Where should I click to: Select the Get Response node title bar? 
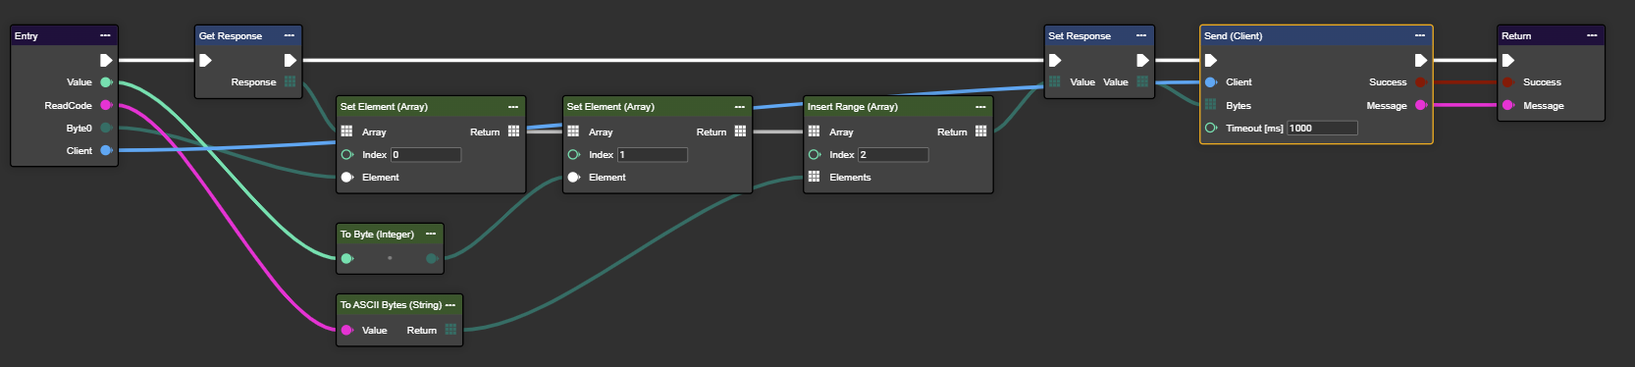click(248, 35)
